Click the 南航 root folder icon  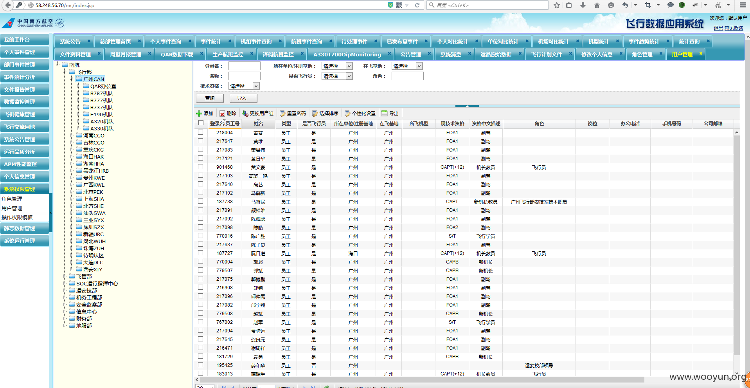pos(65,65)
